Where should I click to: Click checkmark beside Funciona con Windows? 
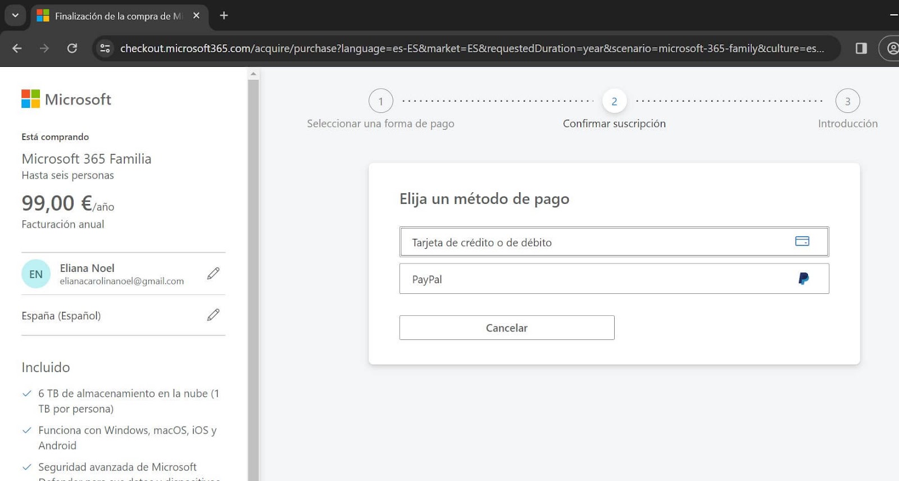[26, 430]
